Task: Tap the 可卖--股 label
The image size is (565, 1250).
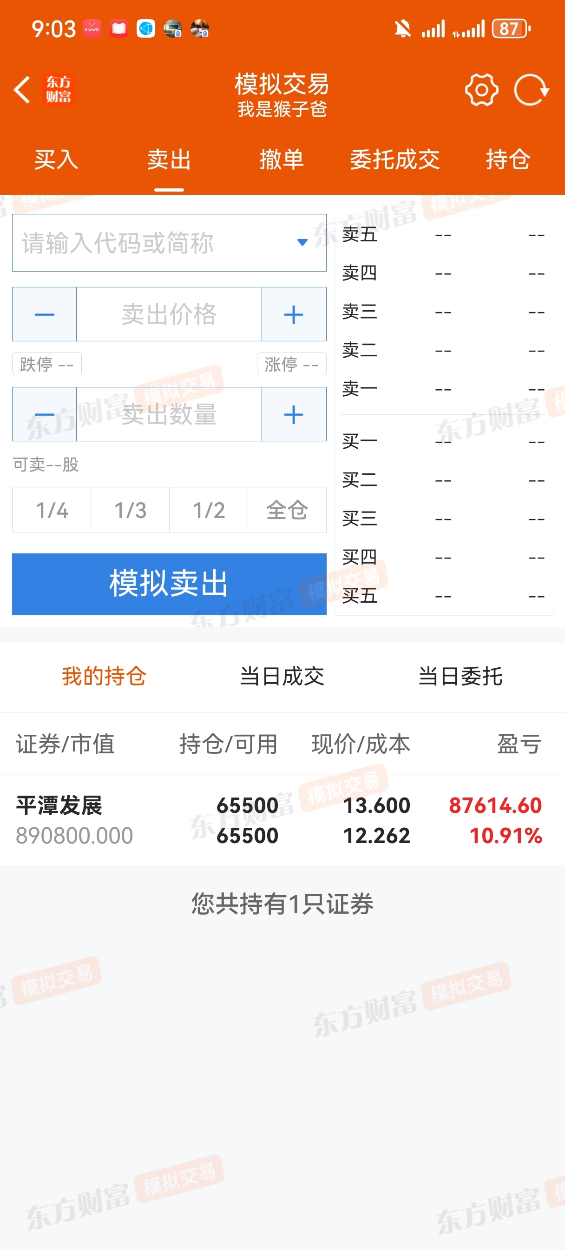Action: 46,465
